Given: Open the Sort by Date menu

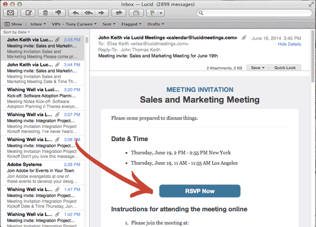Looking at the screenshot, I should click(16, 32).
